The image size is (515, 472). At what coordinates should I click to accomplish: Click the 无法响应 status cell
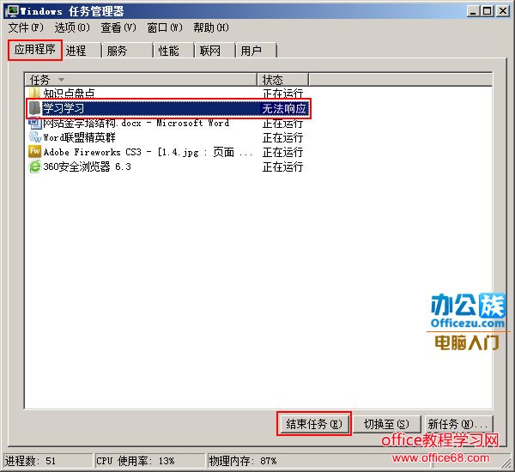tap(283, 108)
